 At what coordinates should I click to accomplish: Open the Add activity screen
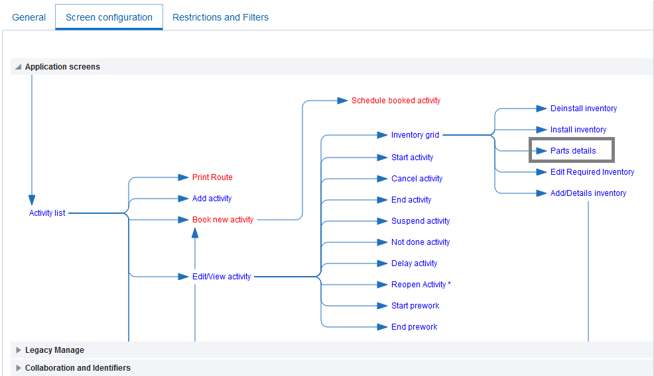pyautogui.click(x=212, y=199)
